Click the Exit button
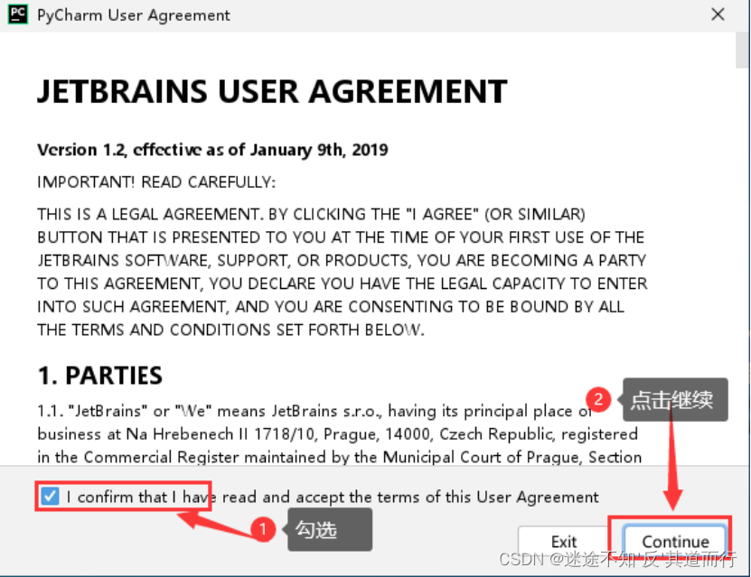 click(564, 541)
